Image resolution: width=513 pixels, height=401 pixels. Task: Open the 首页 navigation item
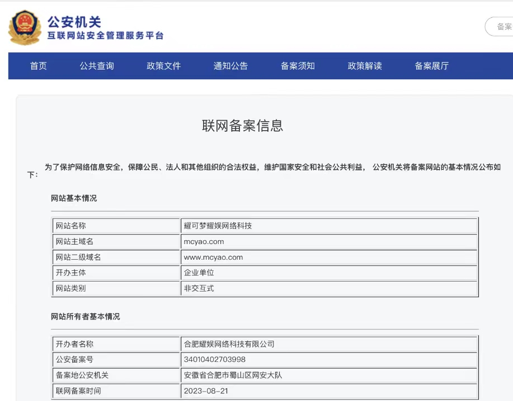(x=38, y=66)
